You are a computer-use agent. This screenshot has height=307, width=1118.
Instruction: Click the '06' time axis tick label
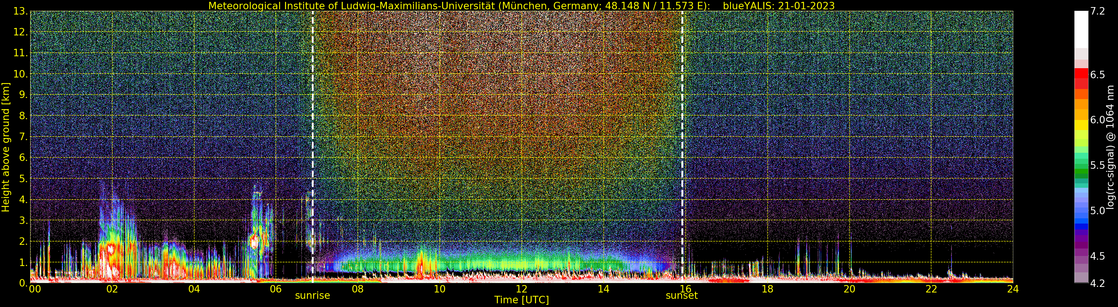[276, 288]
